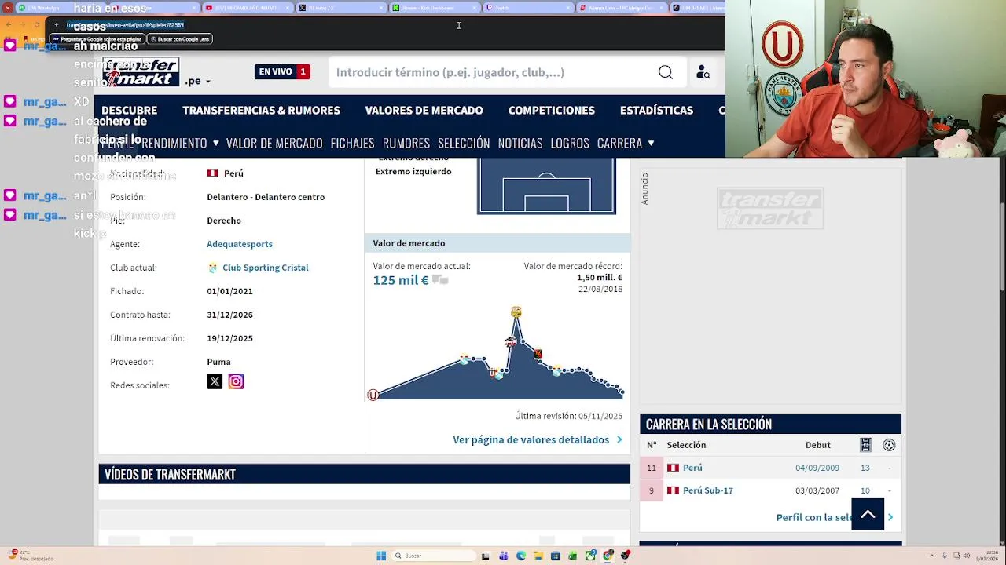
Task: Open the player's Instagram profile
Action: tap(236, 381)
